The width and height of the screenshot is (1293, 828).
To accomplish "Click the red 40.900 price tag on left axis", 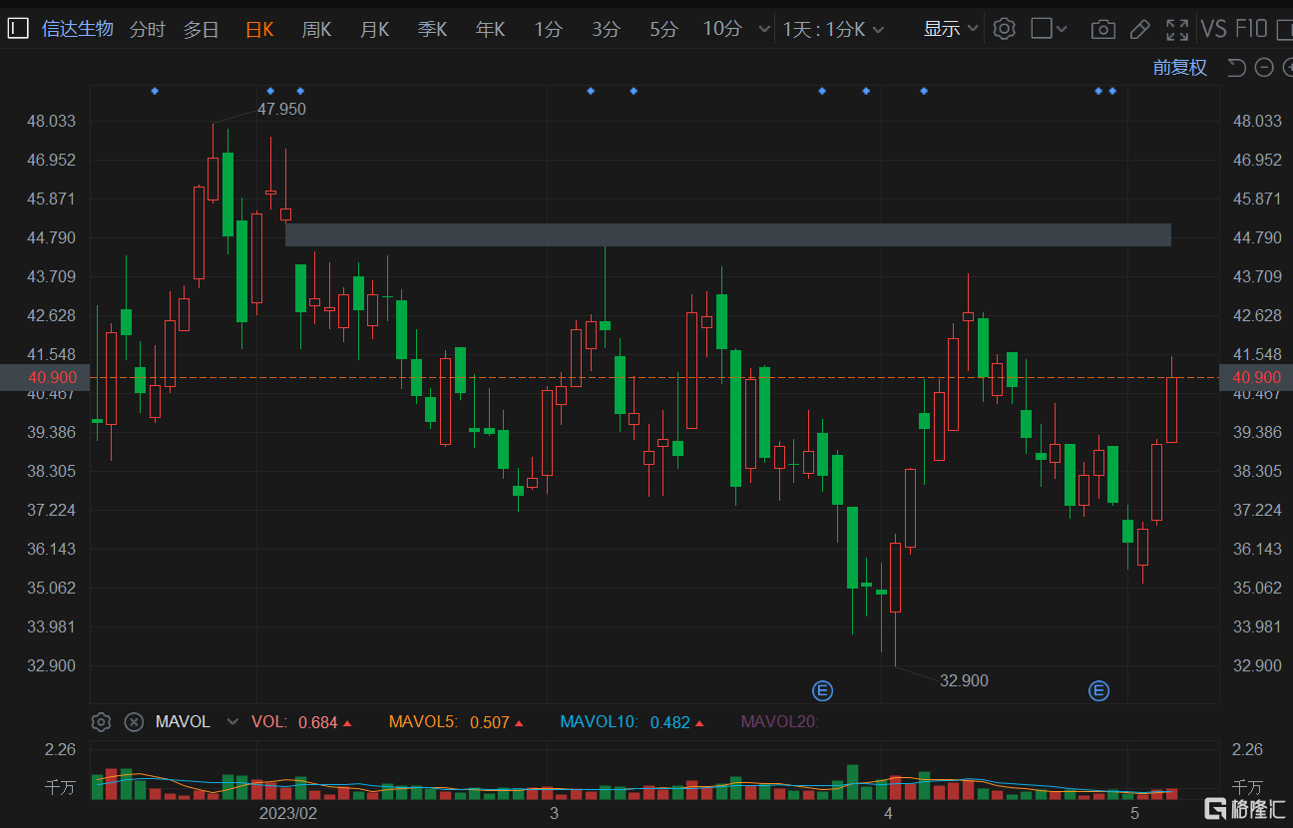I will click(x=46, y=377).
